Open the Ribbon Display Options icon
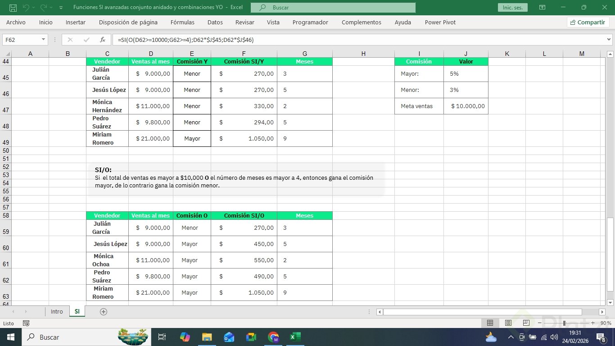This screenshot has height=346, width=615. (543, 8)
